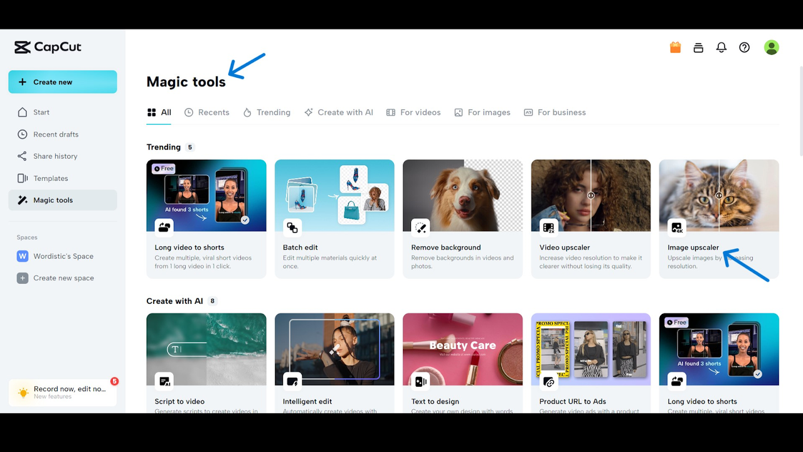Open Wordistic's Space with the W icon
The width and height of the screenshot is (803, 452).
tap(22, 256)
